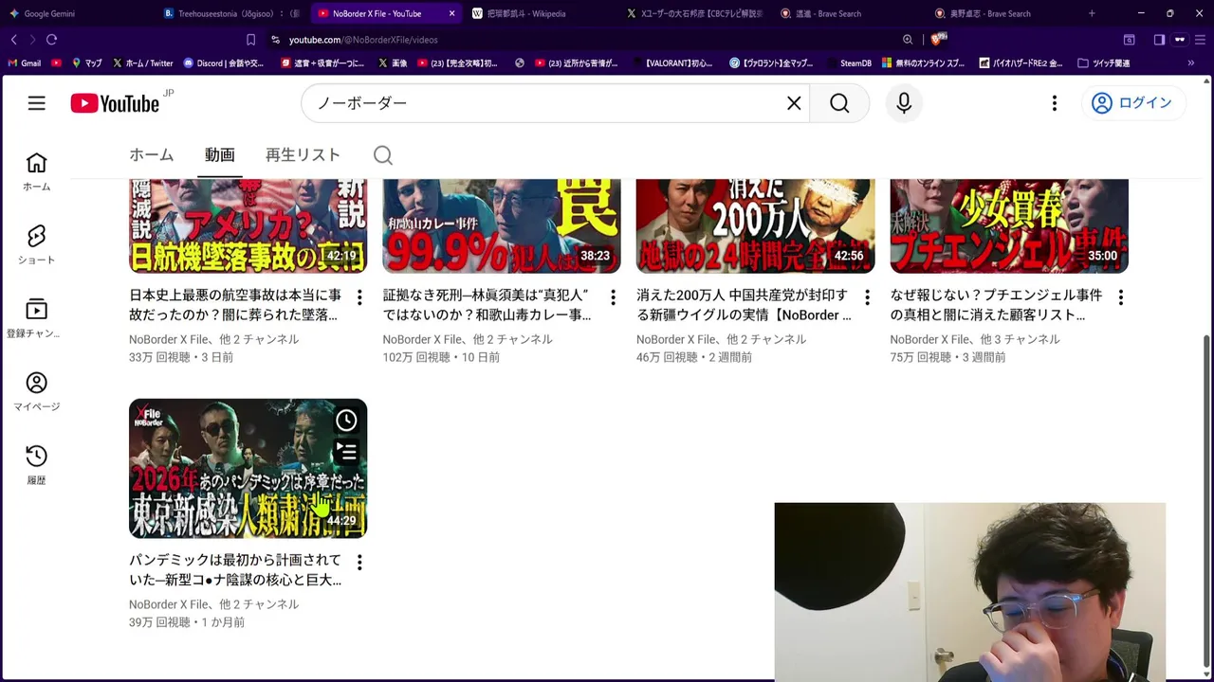Open the 東京新感染 pandemic video thumbnail

(248, 468)
